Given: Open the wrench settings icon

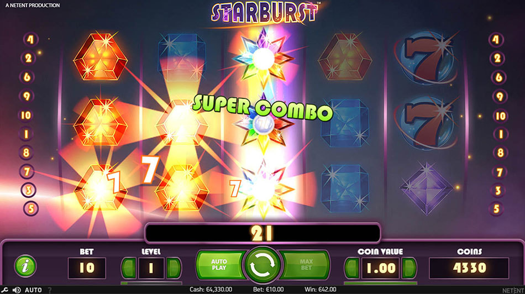Looking at the screenshot, I should click(4, 290).
